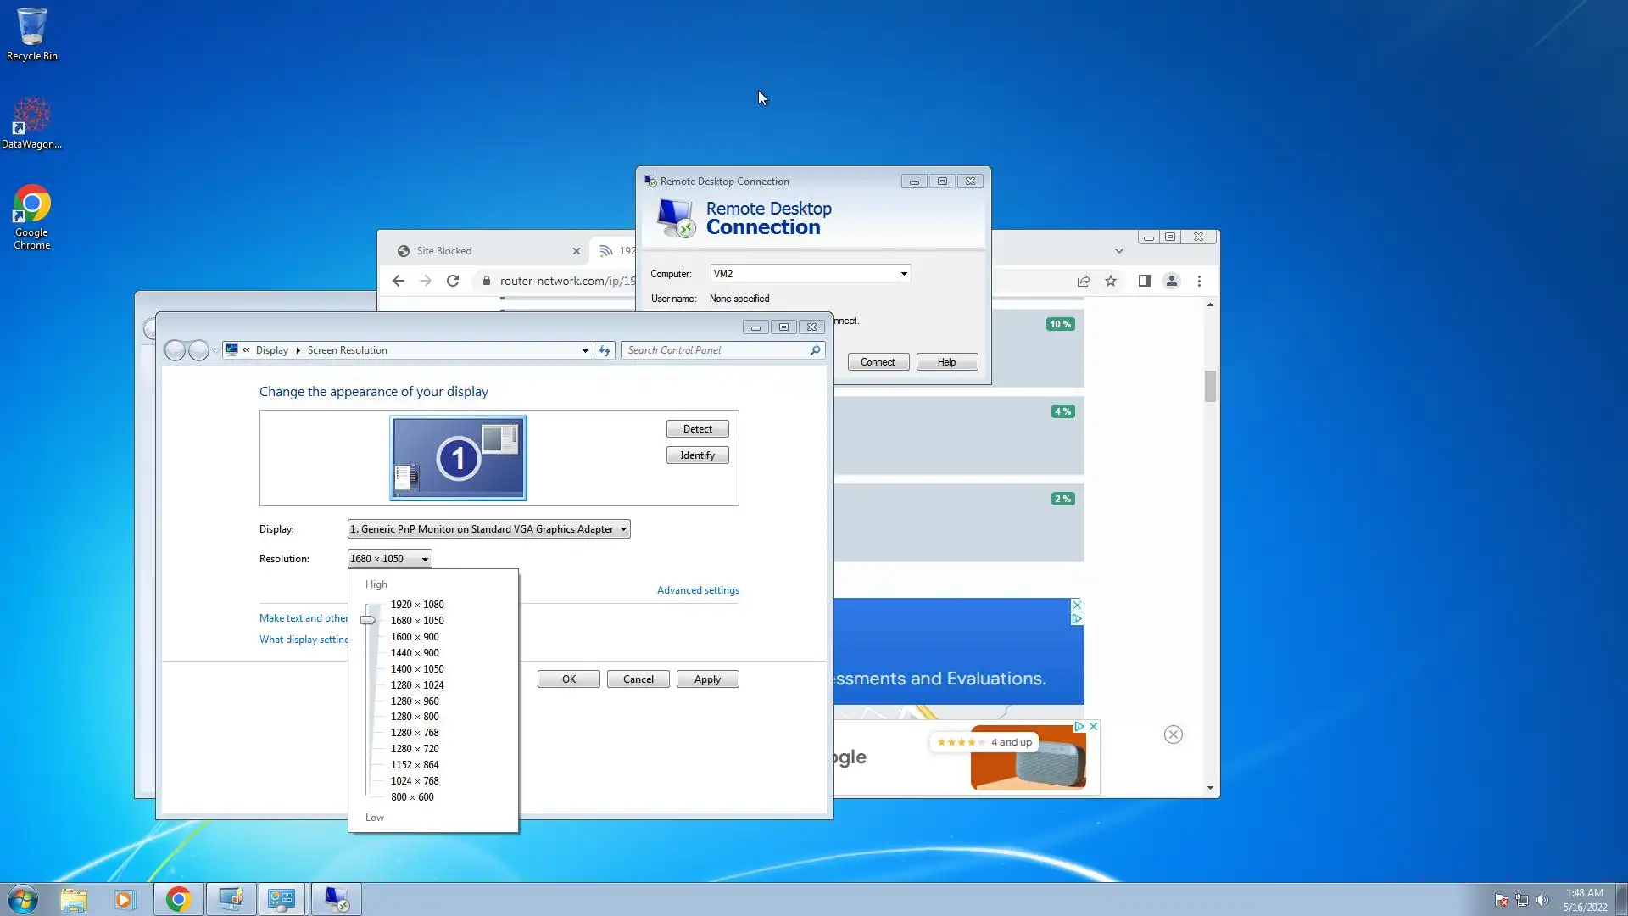
Task: Open the Chrome side panel icon
Action: point(1144,281)
